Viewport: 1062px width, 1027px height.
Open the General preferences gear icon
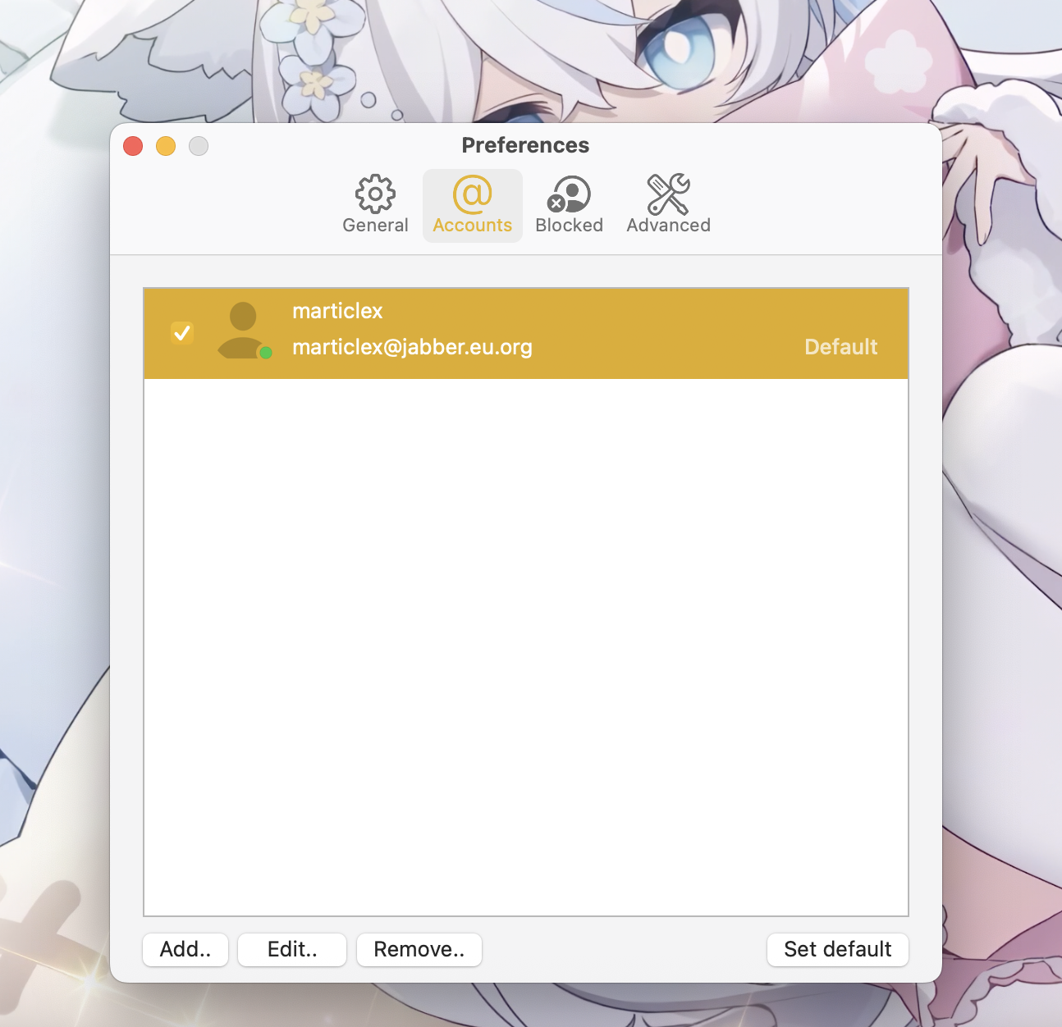click(x=375, y=194)
